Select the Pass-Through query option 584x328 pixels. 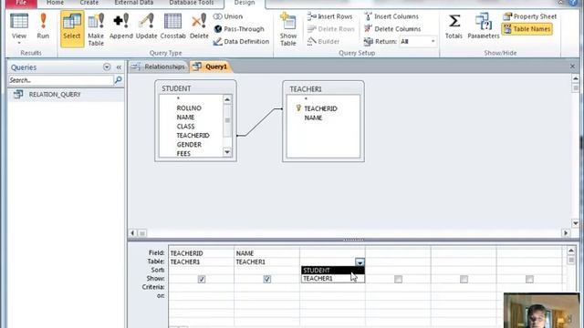(x=239, y=28)
